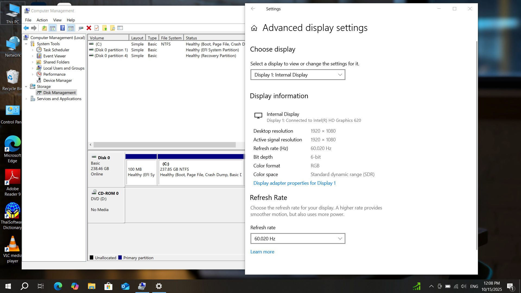
Task: Click the Up one level folder icon
Action: click(44, 28)
